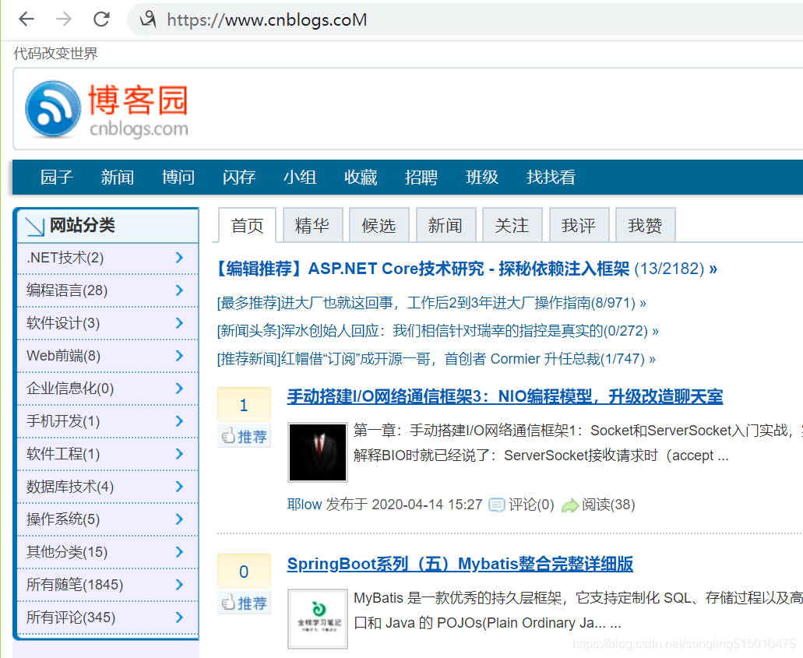Image resolution: width=803 pixels, height=658 pixels.
Task: Open 找找看 in the navigation bar
Action: coord(551,178)
